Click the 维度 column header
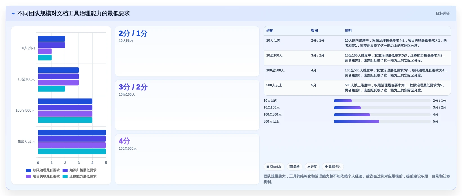 (x=270, y=31)
